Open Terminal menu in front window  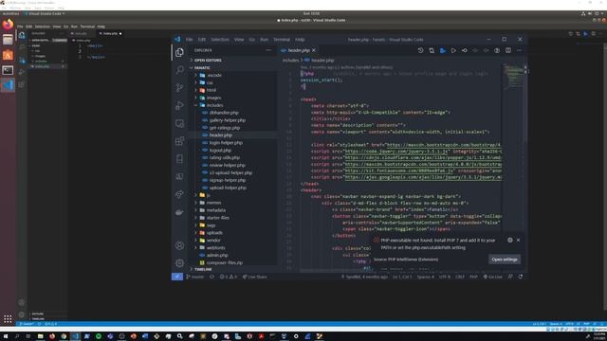(x=282, y=40)
